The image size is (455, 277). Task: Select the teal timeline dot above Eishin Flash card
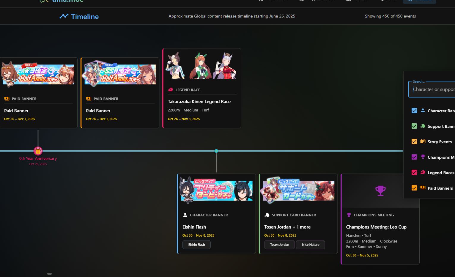(x=216, y=151)
